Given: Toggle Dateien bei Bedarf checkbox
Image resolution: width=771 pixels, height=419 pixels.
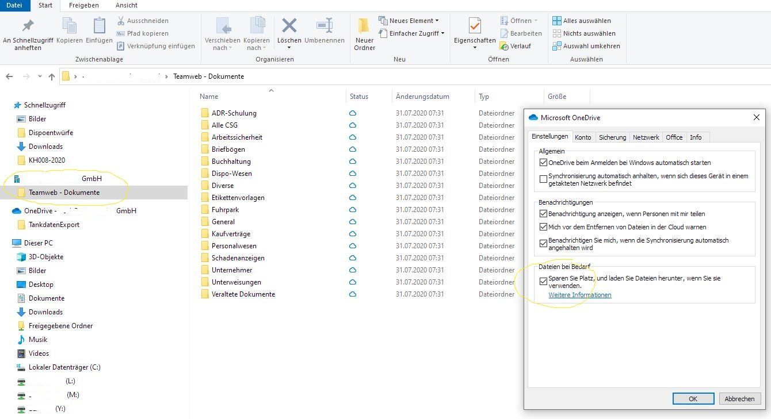Looking at the screenshot, I should point(543,282).
